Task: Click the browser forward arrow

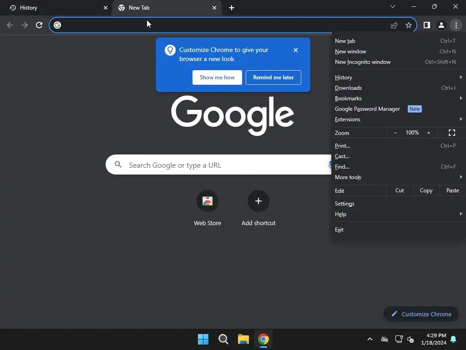Action: pos(25,25)
